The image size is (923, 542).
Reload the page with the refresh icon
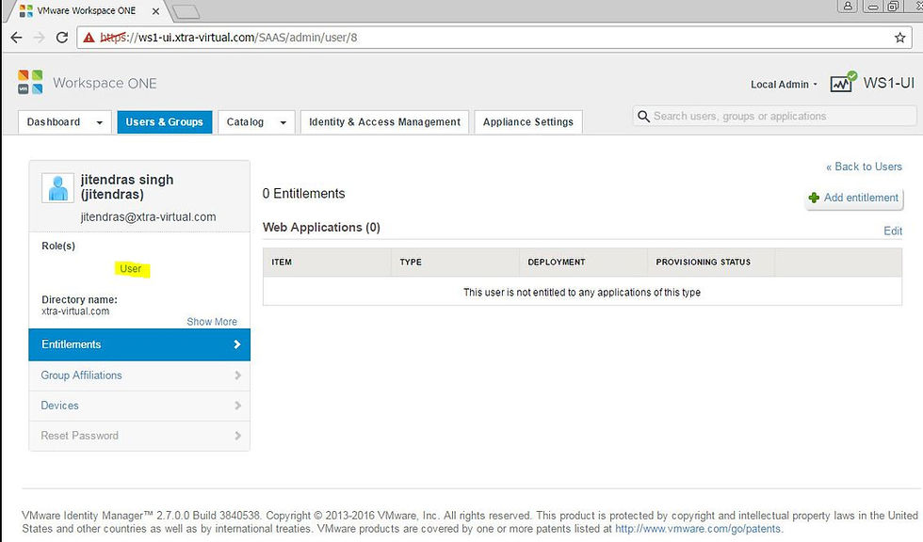pyautogui.click(x=62, y=38)
